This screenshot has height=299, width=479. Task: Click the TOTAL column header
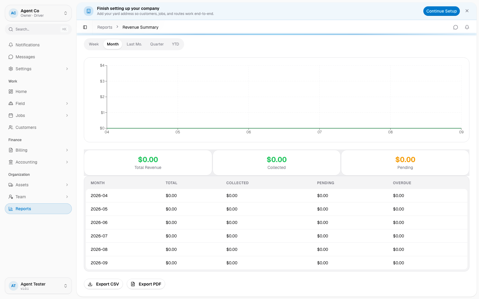tap(172, 183)
